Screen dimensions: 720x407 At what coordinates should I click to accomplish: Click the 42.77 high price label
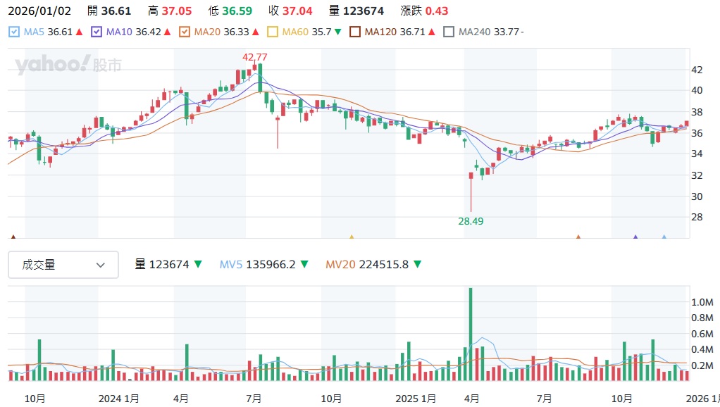256,56
